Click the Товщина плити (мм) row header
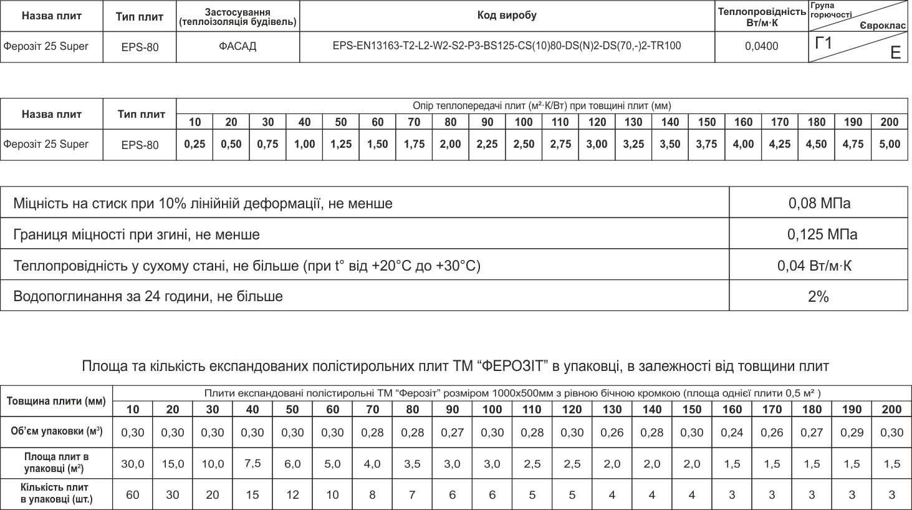Viewport: 912px width, 510px height. [x=56, y=401]
